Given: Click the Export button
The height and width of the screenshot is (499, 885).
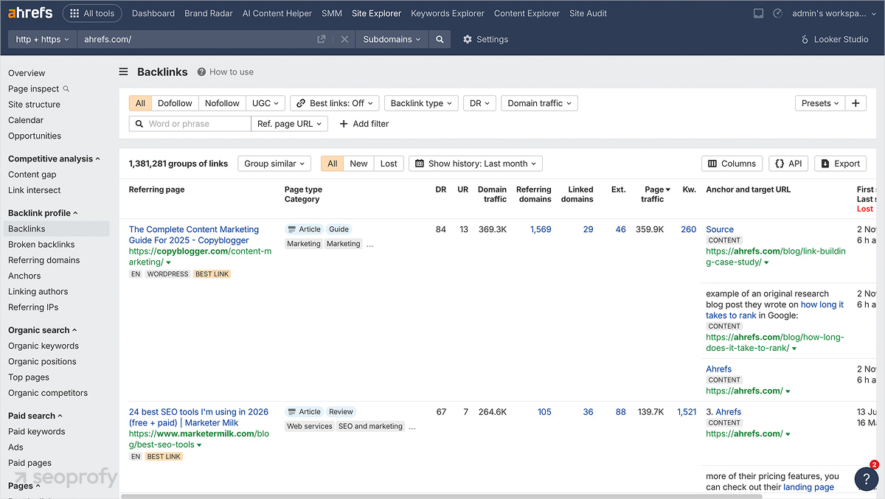Looking at the screenshot, I should click(x=840, y=163).
